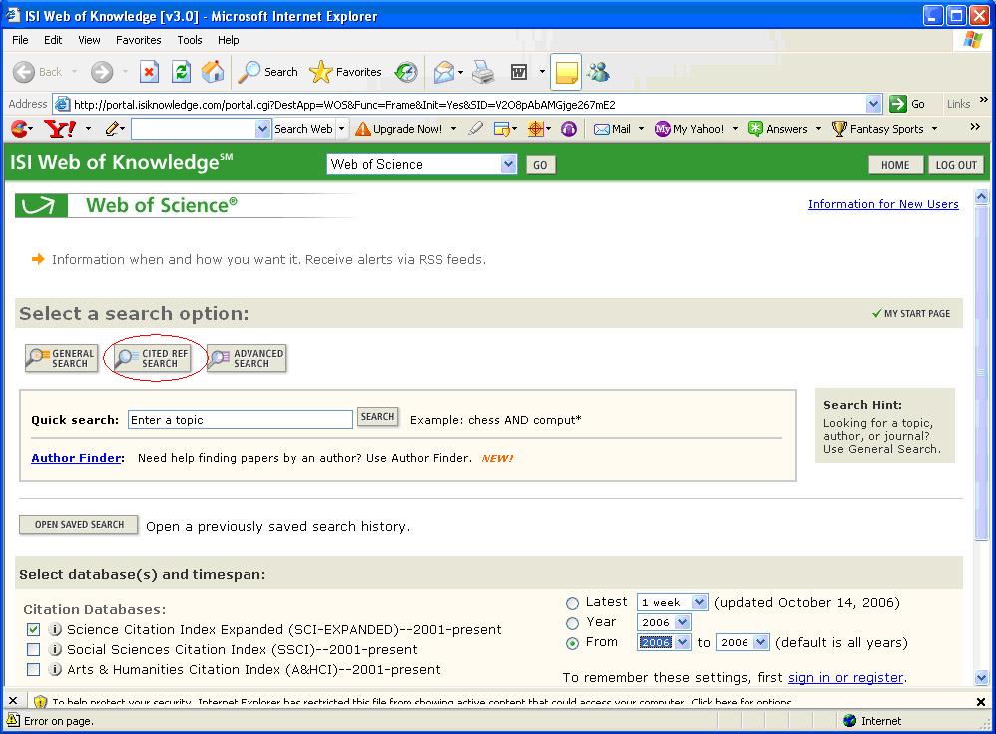Click the Cited Ref Search button
Viewport: 996px width, 734px height.
point(153,358)
